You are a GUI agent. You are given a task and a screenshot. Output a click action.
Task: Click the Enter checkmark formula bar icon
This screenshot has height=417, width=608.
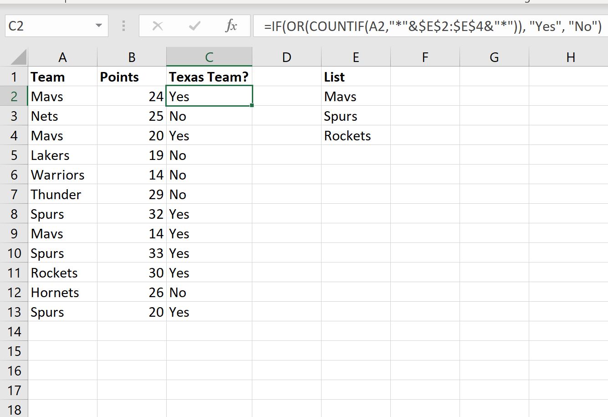[194, 26]
